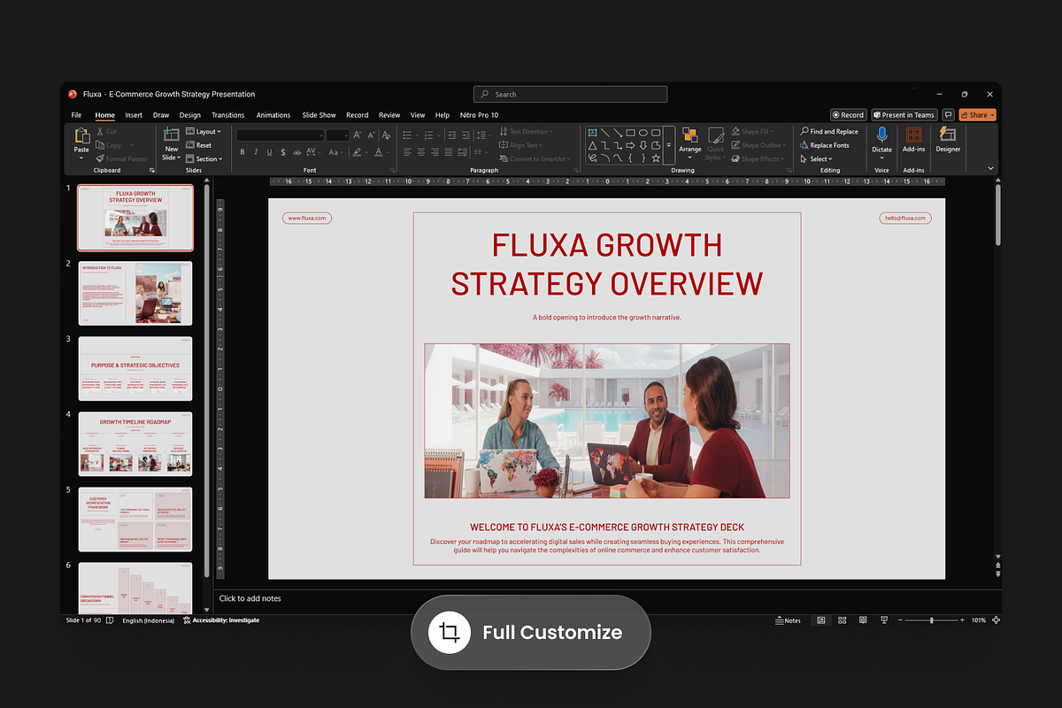The width and height of the screenshot is (1062, 708).
Task: Open the Select dropdown in Editing
Action: tap(815, 158)
